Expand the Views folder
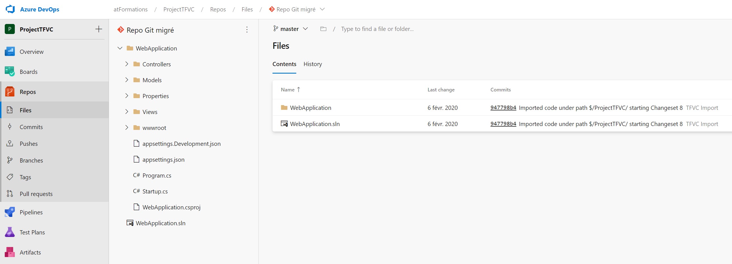The height and width of the screenshot is (264, 732). click(127, 112)
